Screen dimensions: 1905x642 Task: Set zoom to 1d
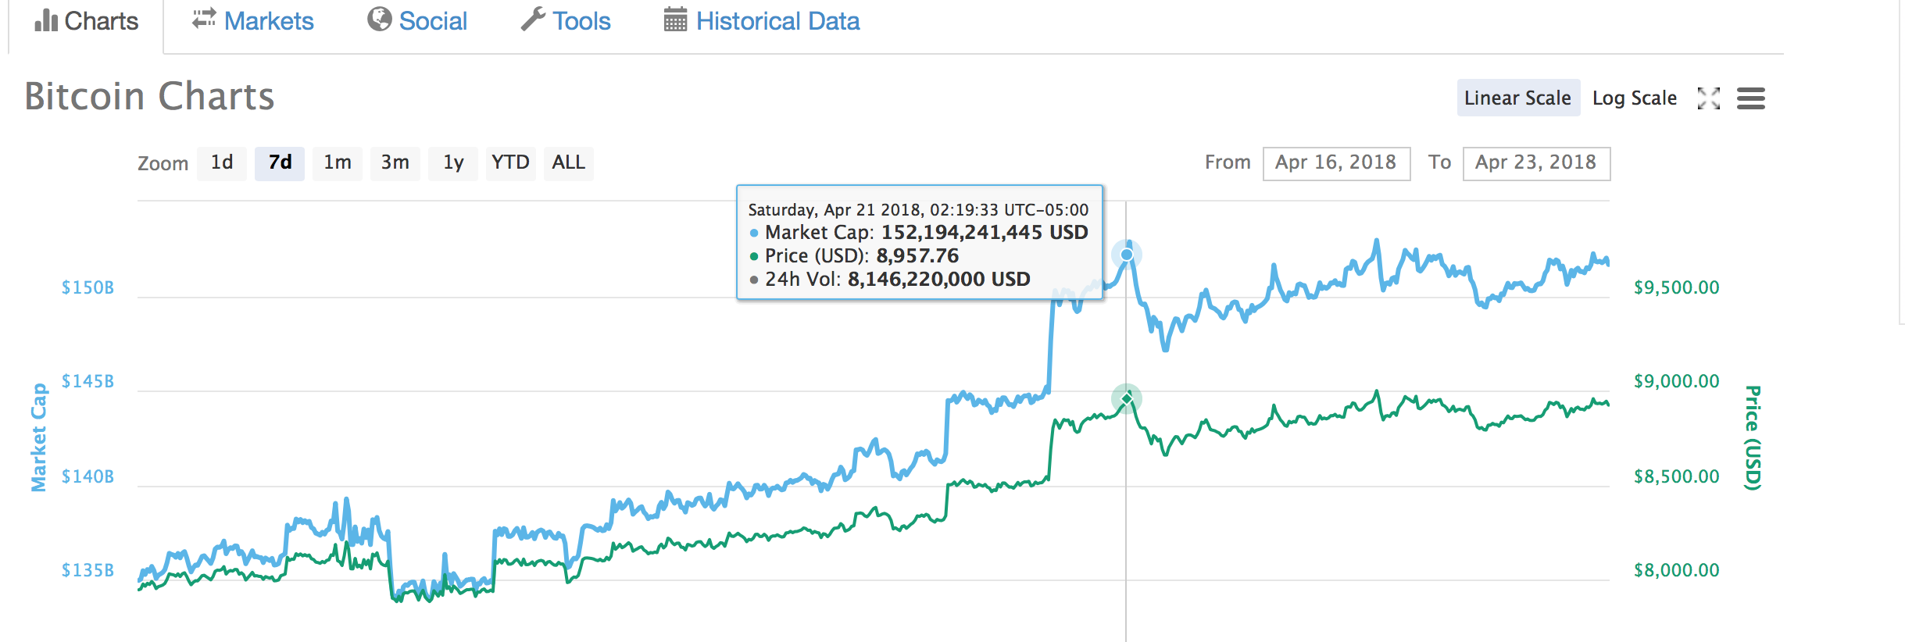pos(222,162)
